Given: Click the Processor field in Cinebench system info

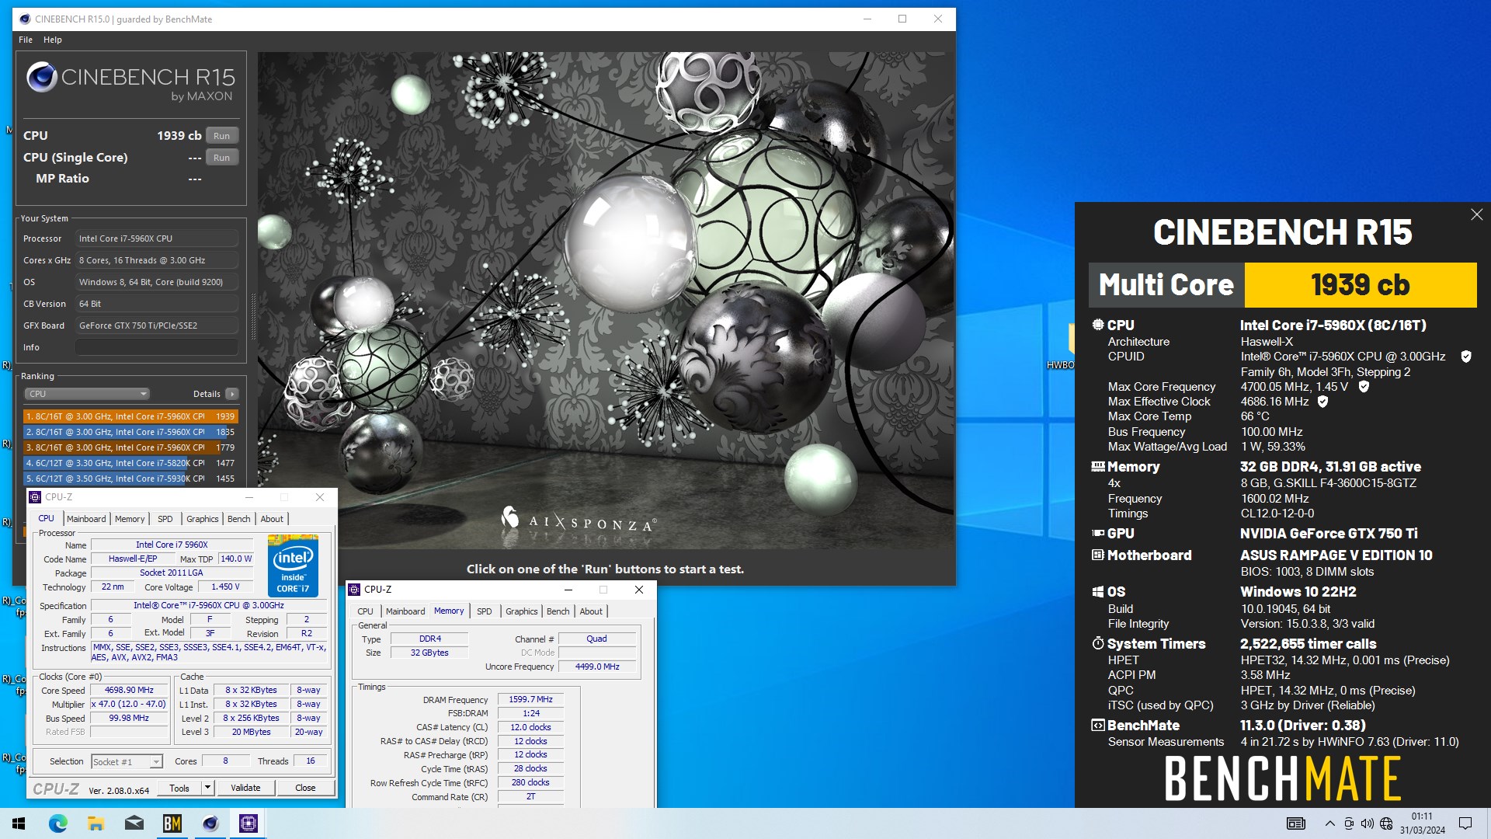Looking at the screenshot, I should [x=157, y=238].
